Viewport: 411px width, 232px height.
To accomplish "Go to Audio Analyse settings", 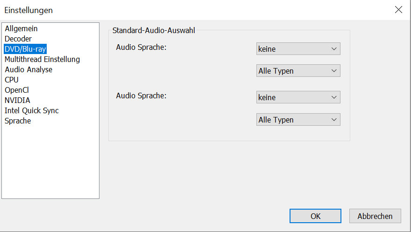I will tap(28, 69).
